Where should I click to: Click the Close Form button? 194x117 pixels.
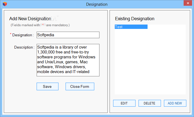click(x=80, y=86)
